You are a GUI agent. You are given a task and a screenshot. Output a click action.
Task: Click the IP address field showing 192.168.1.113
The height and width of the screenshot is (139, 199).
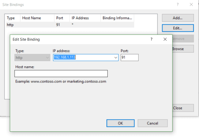(83, 57)
